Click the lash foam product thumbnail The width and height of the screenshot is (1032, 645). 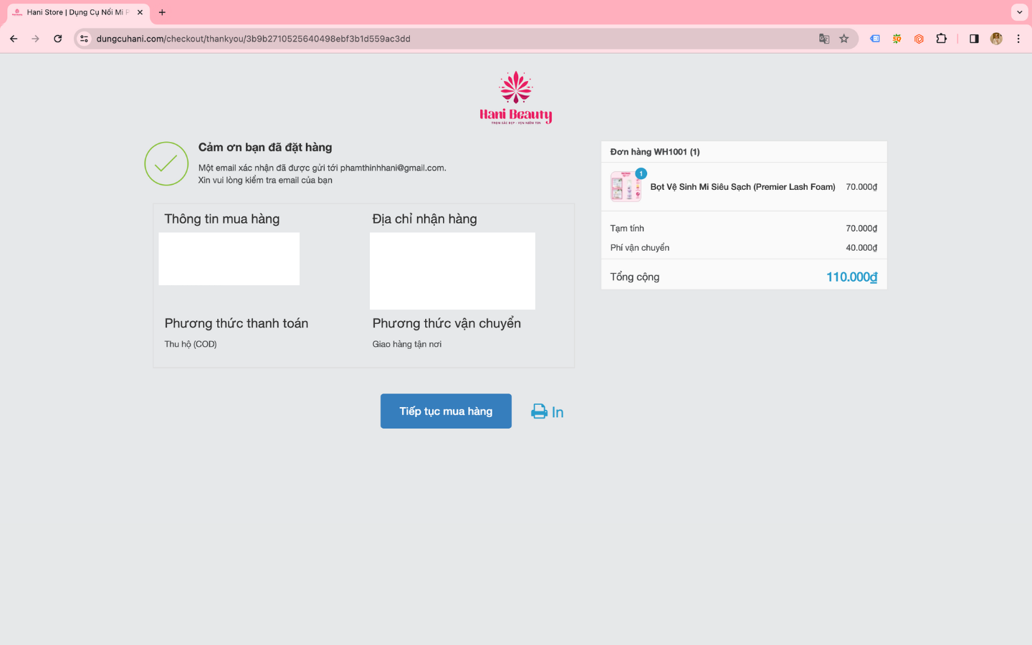(x=626, y=187)
